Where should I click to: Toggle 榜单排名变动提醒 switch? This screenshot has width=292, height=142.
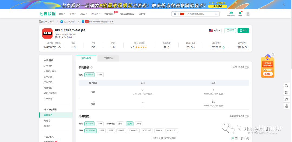[247, 116]
